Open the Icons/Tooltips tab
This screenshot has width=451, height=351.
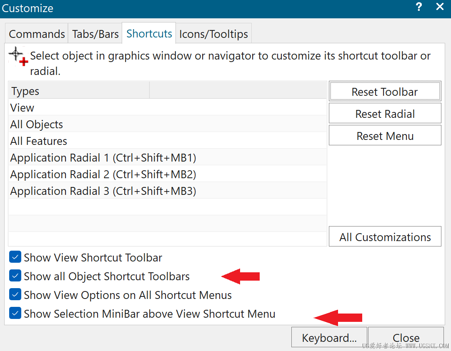[213, 34]
